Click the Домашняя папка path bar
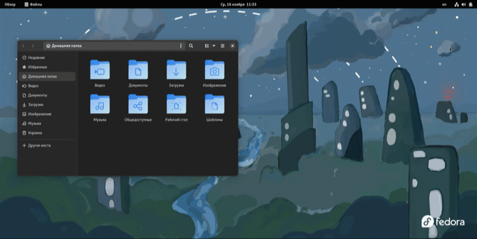The width and height of the screenshot is (477, 239). click(114, 46)
